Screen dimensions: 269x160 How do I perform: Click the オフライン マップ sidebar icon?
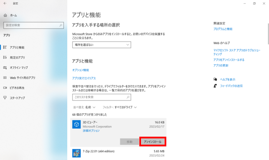[x=5, y=68]
